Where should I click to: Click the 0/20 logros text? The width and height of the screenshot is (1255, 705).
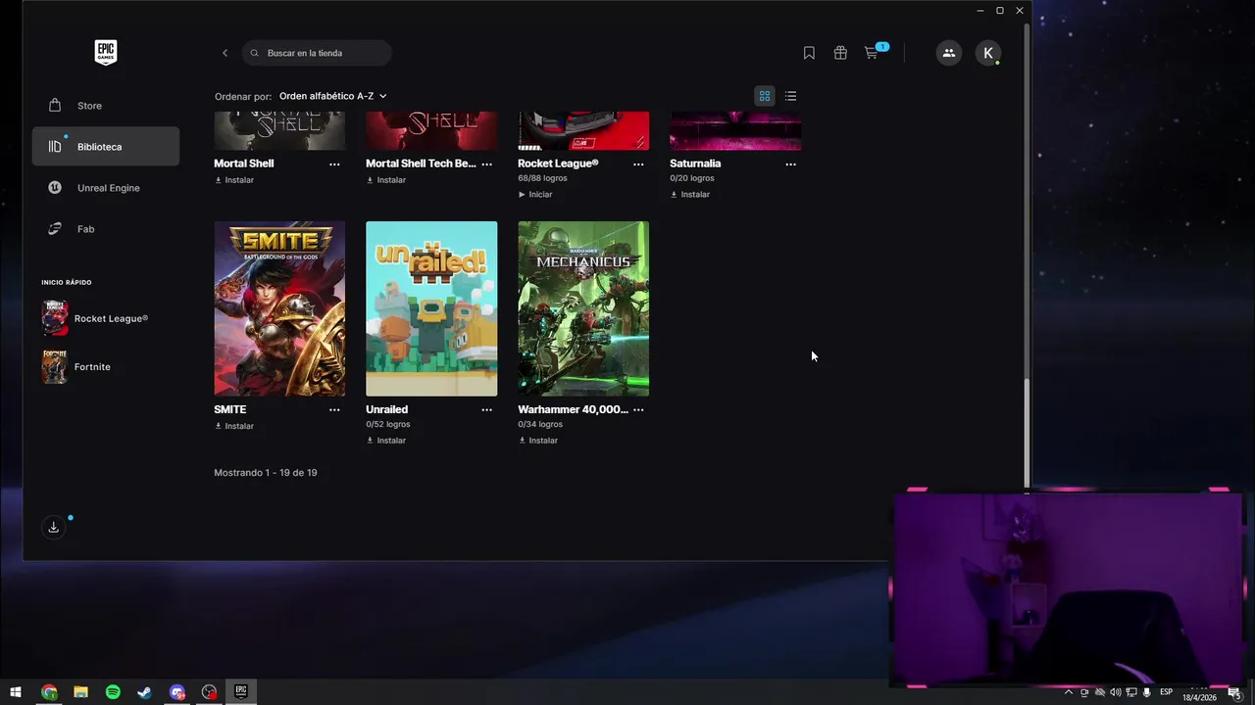(692, 178)
